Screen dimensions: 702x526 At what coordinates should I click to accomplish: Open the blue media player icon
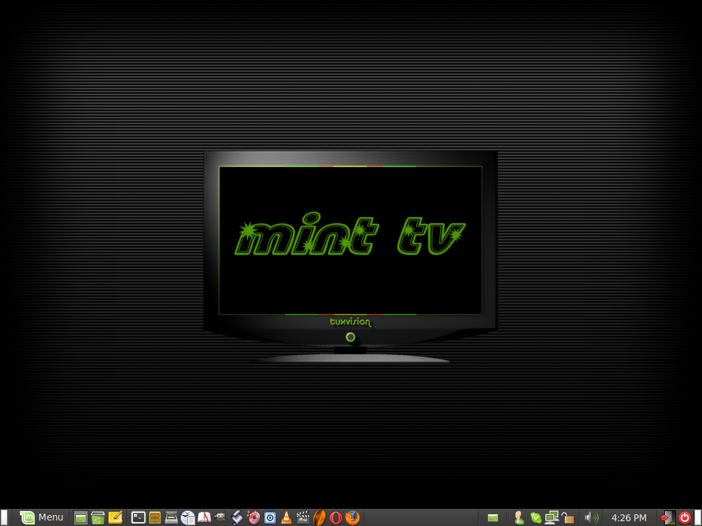point(270,518)
